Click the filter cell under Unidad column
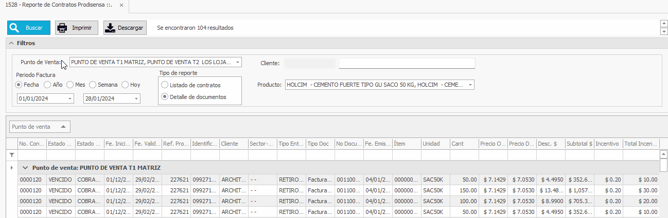Screen dimensions: 668x218 coord(435,155)
